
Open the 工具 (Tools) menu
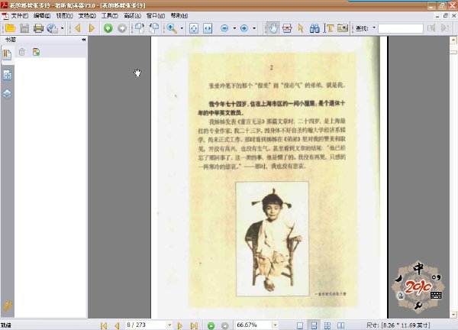(x=109, y=15)
